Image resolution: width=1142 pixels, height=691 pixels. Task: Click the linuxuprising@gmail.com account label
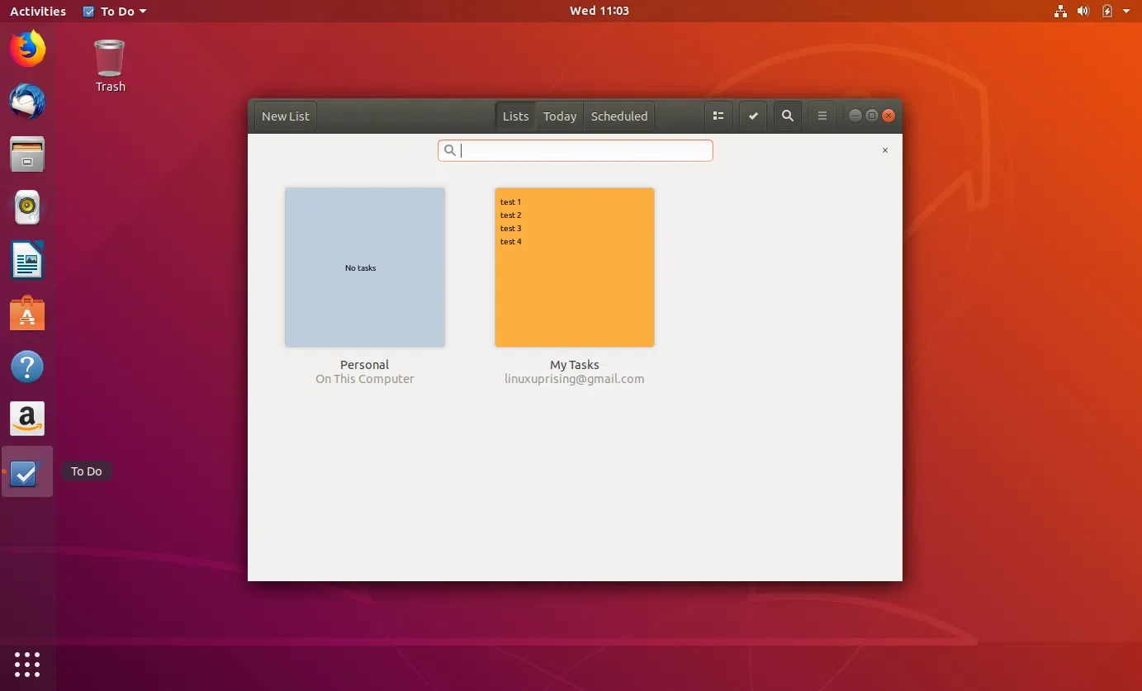click(575, 379)
